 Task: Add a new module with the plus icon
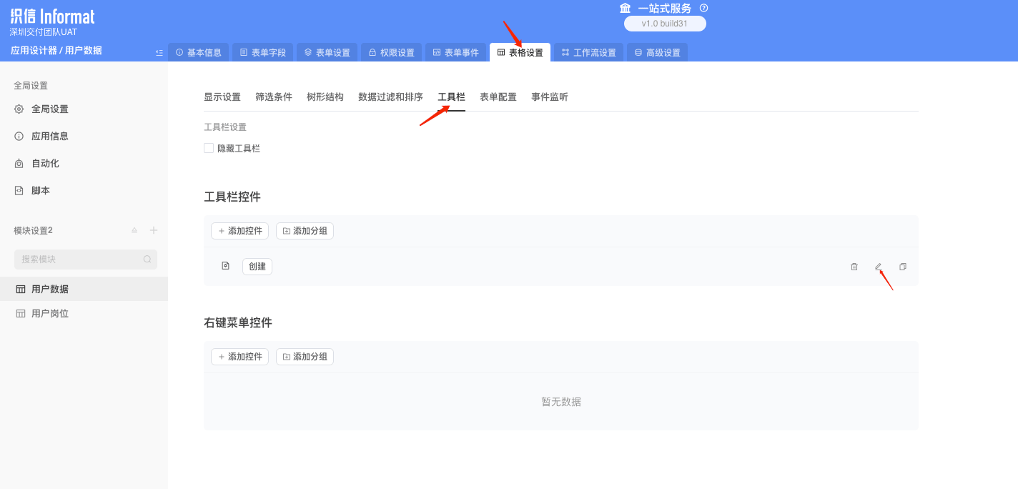click(153, 230)
